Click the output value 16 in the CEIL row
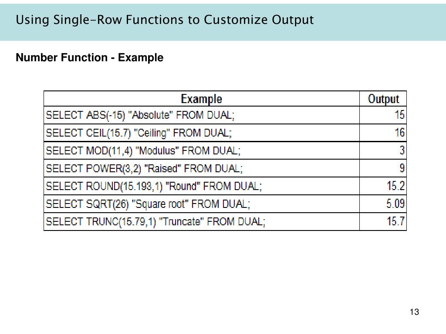446x334 pixels. pyautogui.click(x=399, y=133)
